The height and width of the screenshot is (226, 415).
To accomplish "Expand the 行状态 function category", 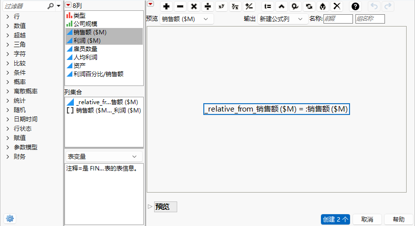I will [x=8, y=129].
